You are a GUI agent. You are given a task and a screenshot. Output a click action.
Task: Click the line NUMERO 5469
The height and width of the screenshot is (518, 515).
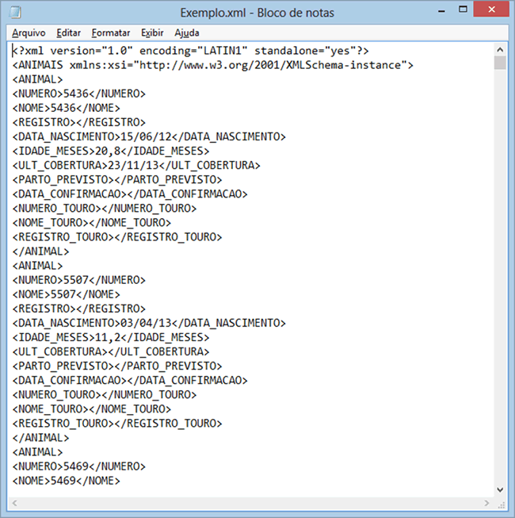tap(79, 466)
